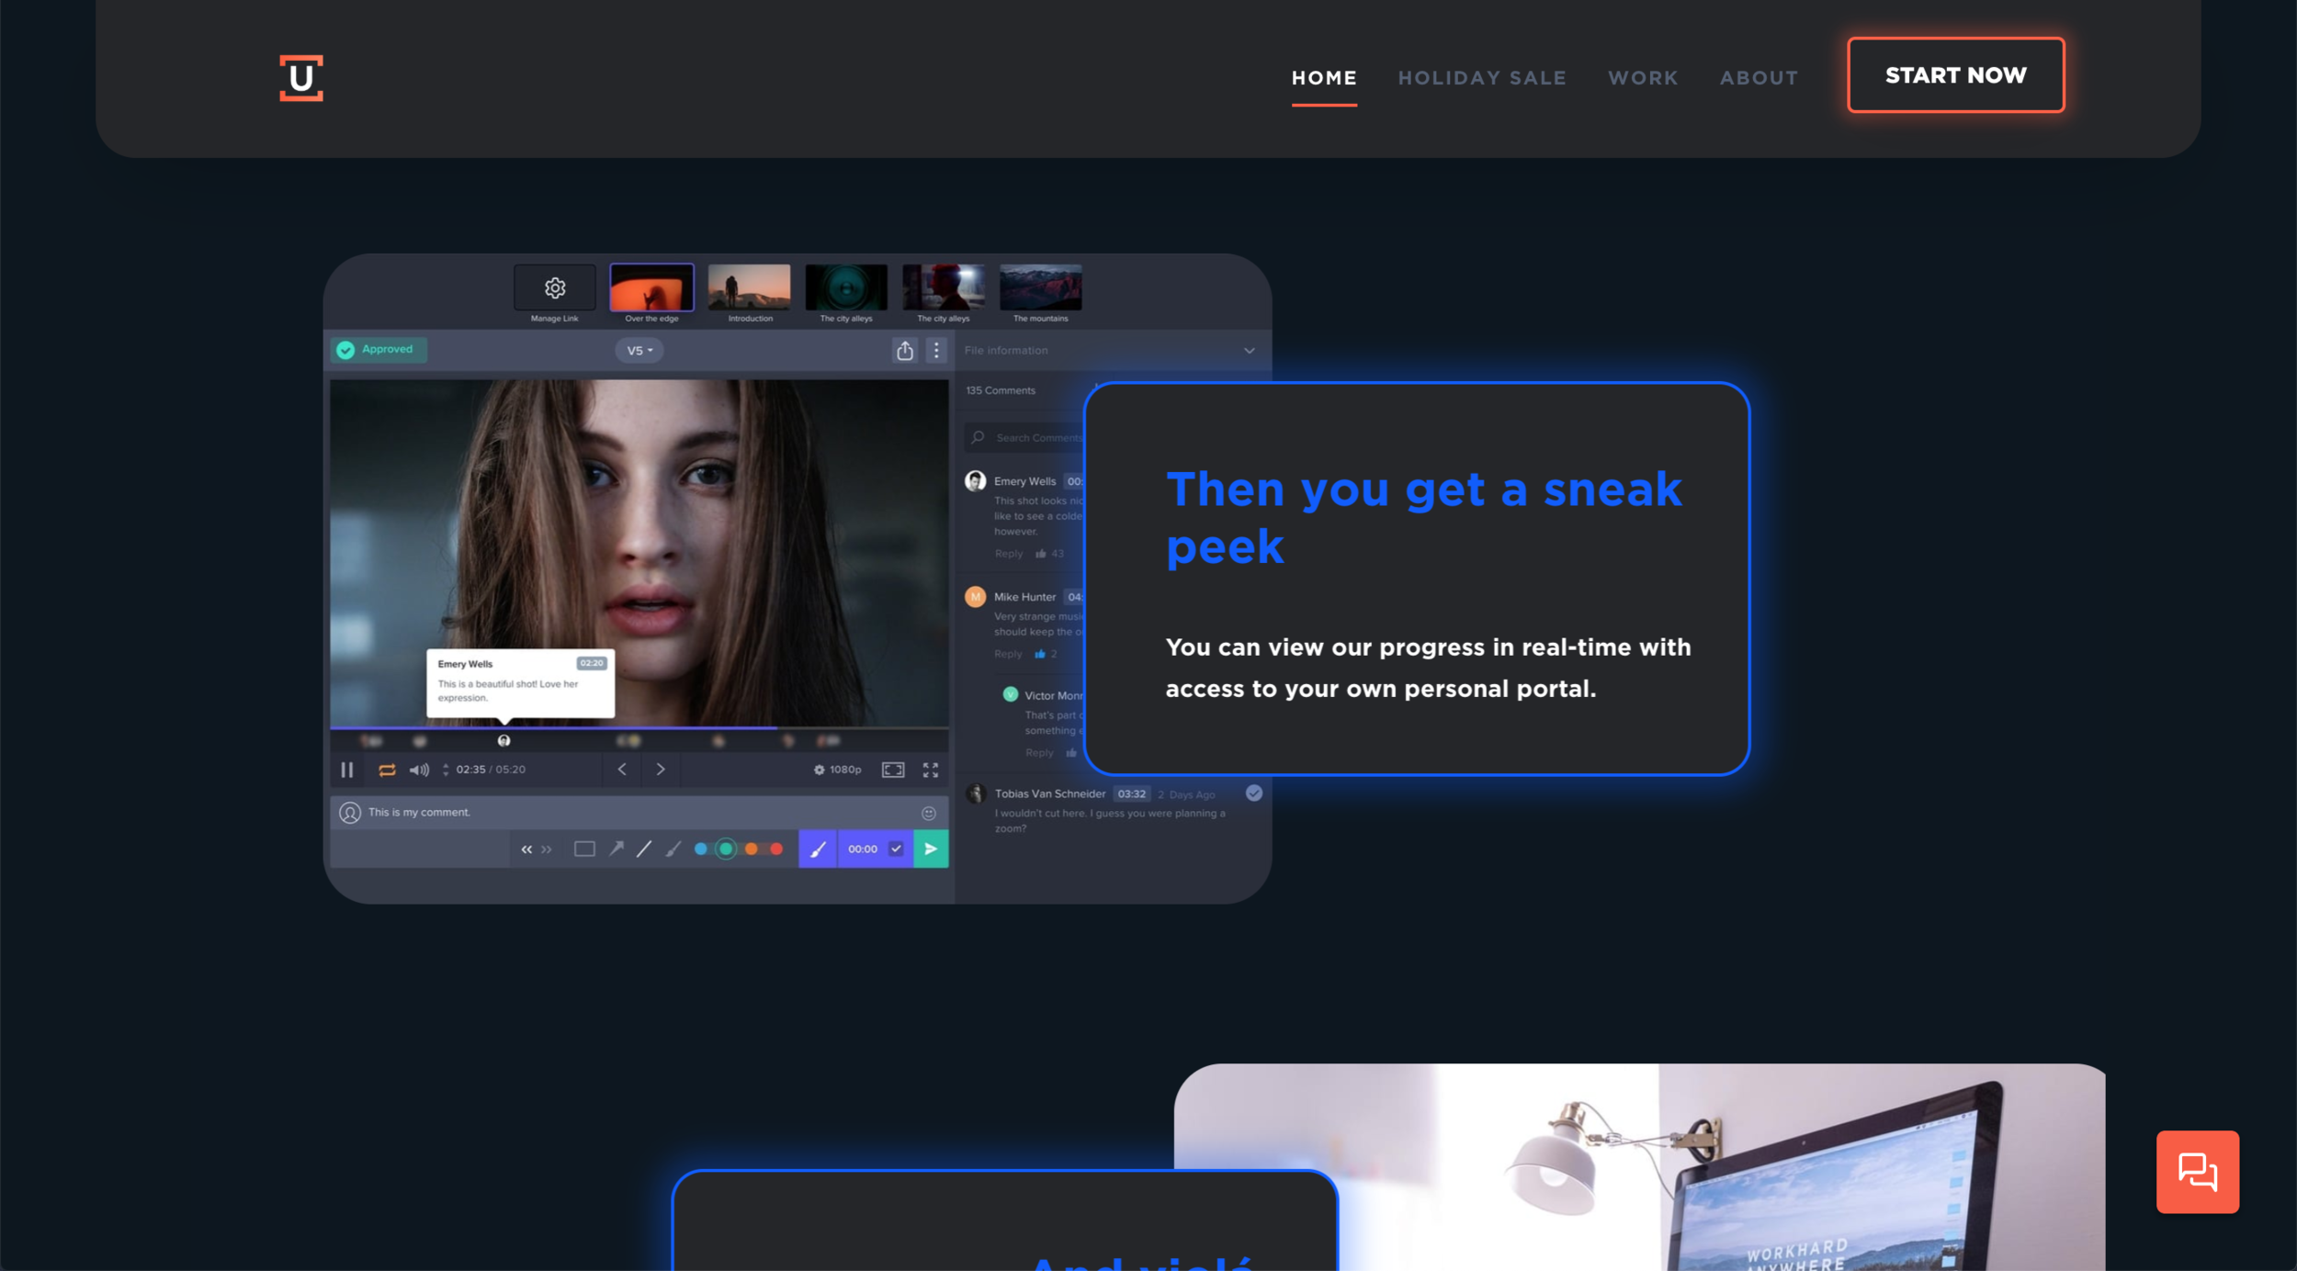This screenshot has height=1271, width=2297.
Task: Open the chat widget icon
Action: click(x=2197, y=1172)
